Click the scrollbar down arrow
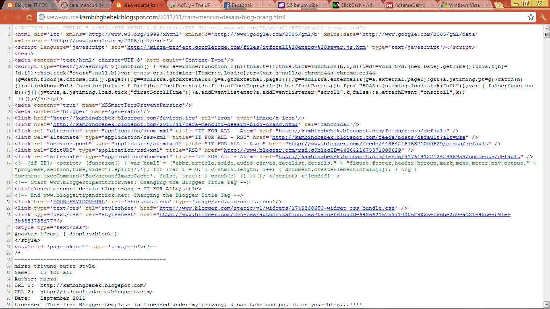550x309 pixels. [x=546, y=305]
